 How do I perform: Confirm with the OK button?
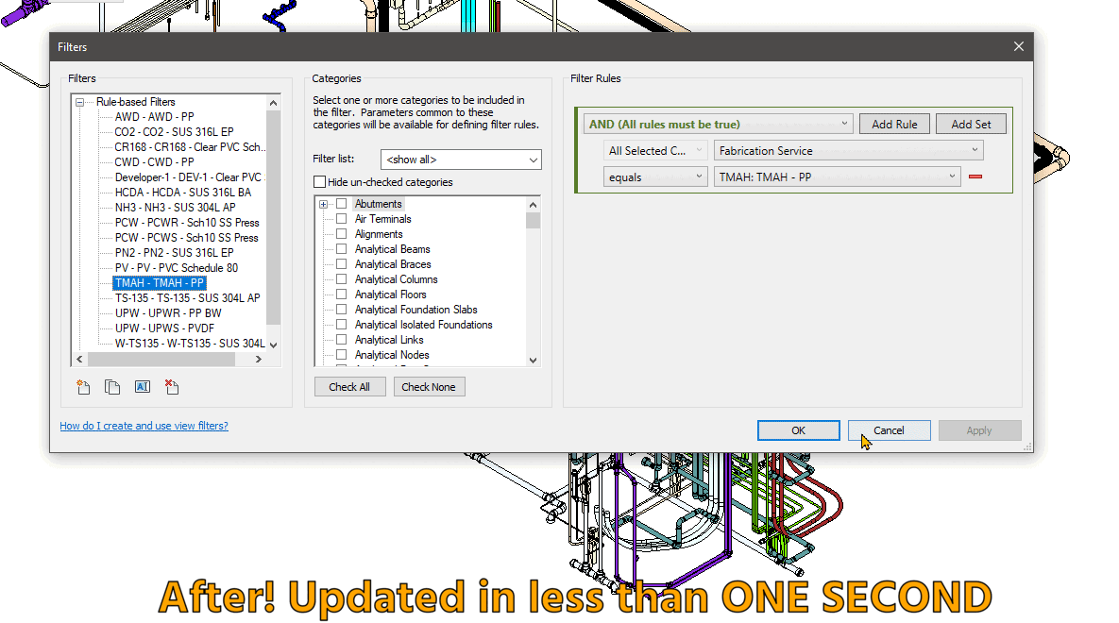[799, 430]
